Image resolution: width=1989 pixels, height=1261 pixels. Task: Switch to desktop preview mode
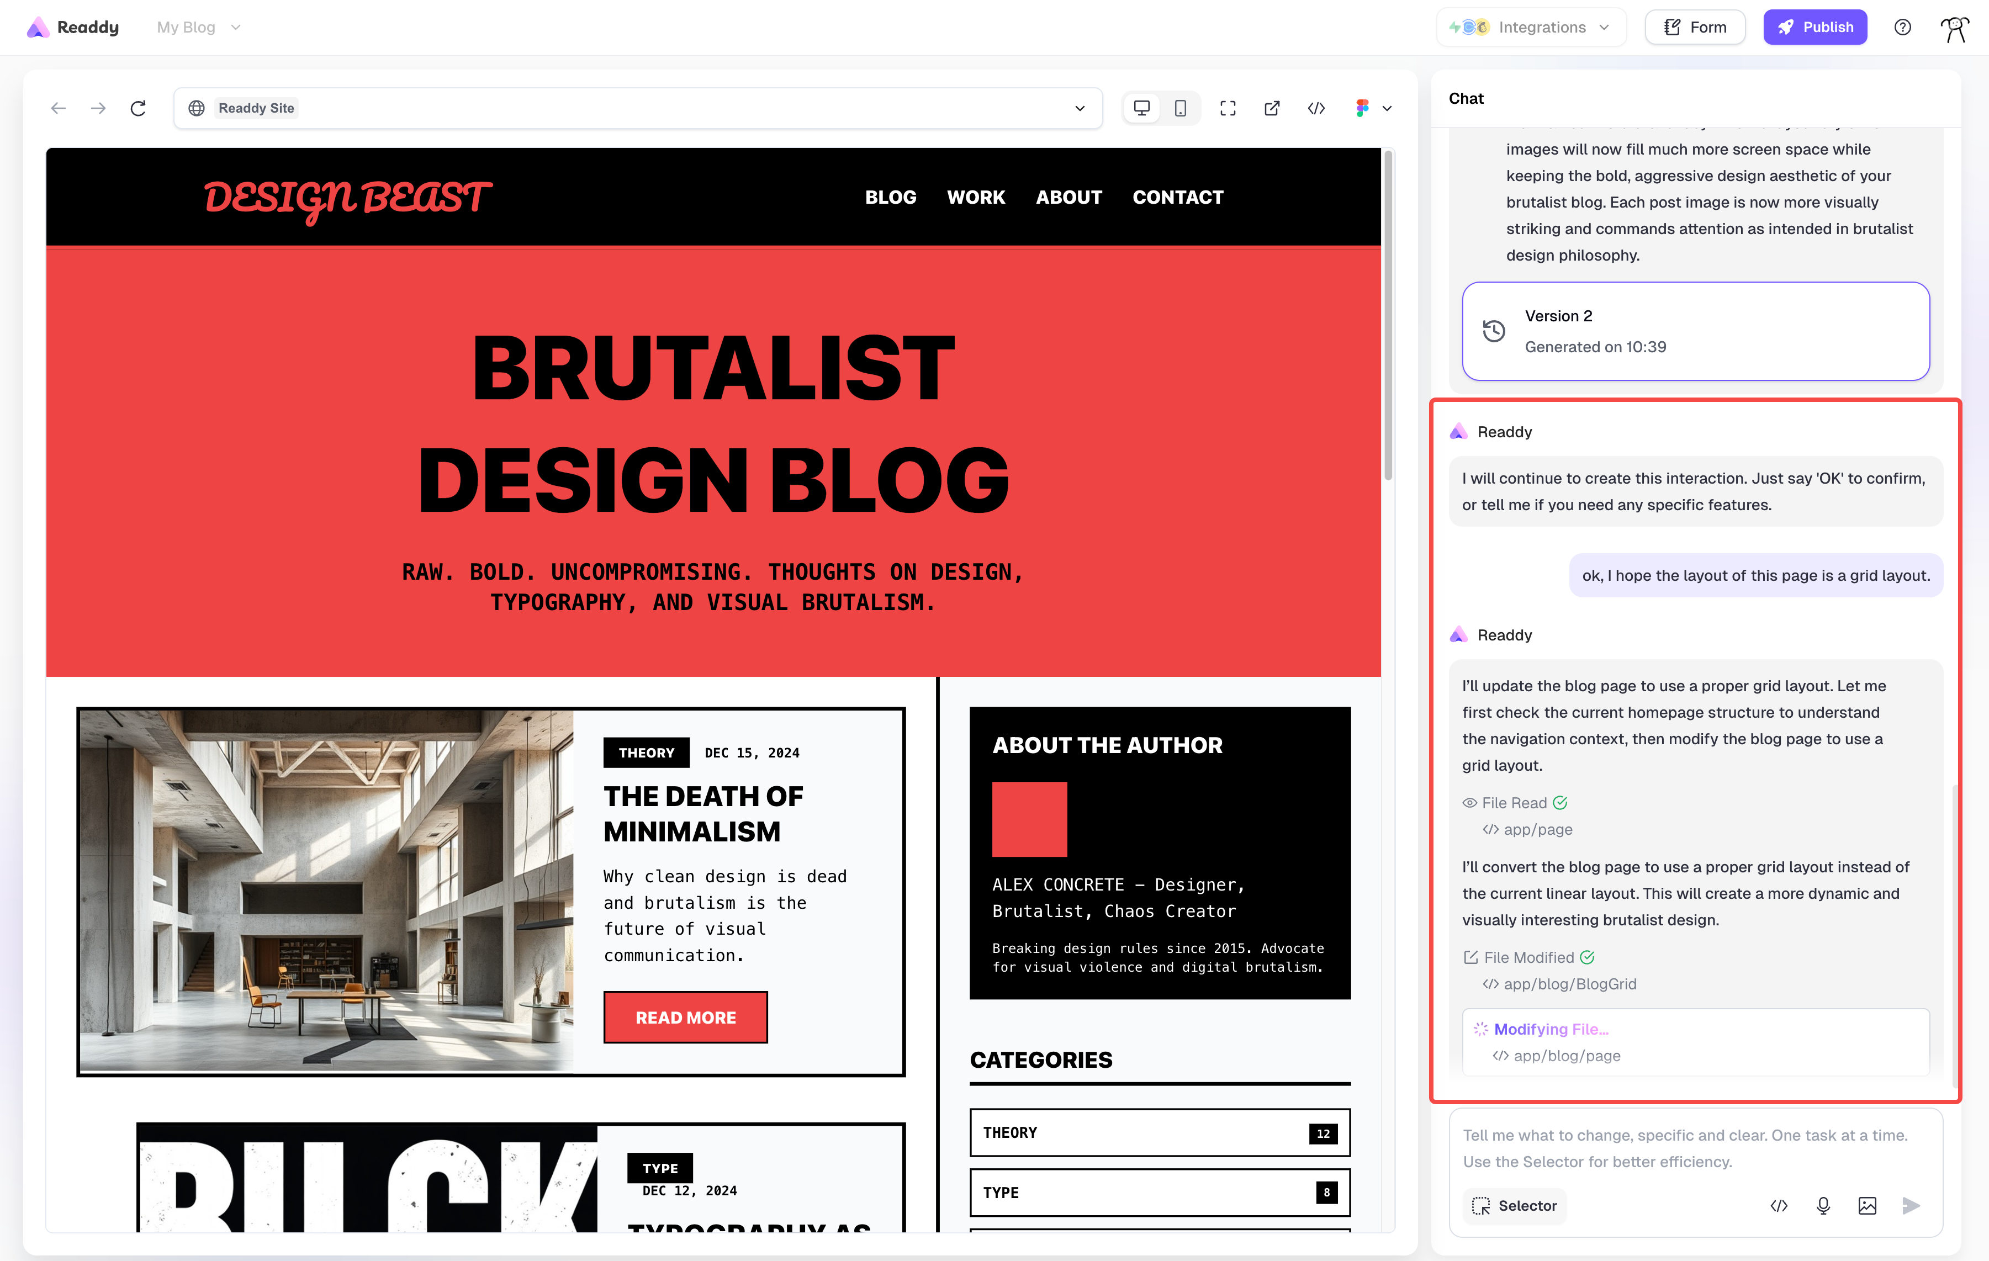(x=1141, y=108)
